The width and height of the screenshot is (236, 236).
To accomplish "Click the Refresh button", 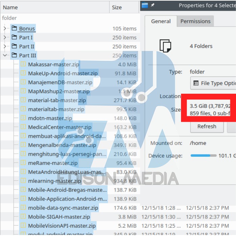I will (x=207, y=126).
